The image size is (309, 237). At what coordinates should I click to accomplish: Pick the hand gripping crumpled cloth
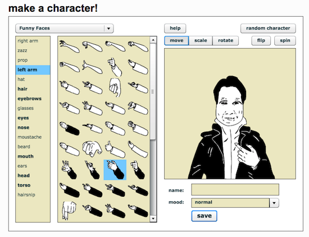(x=92, y=149)
